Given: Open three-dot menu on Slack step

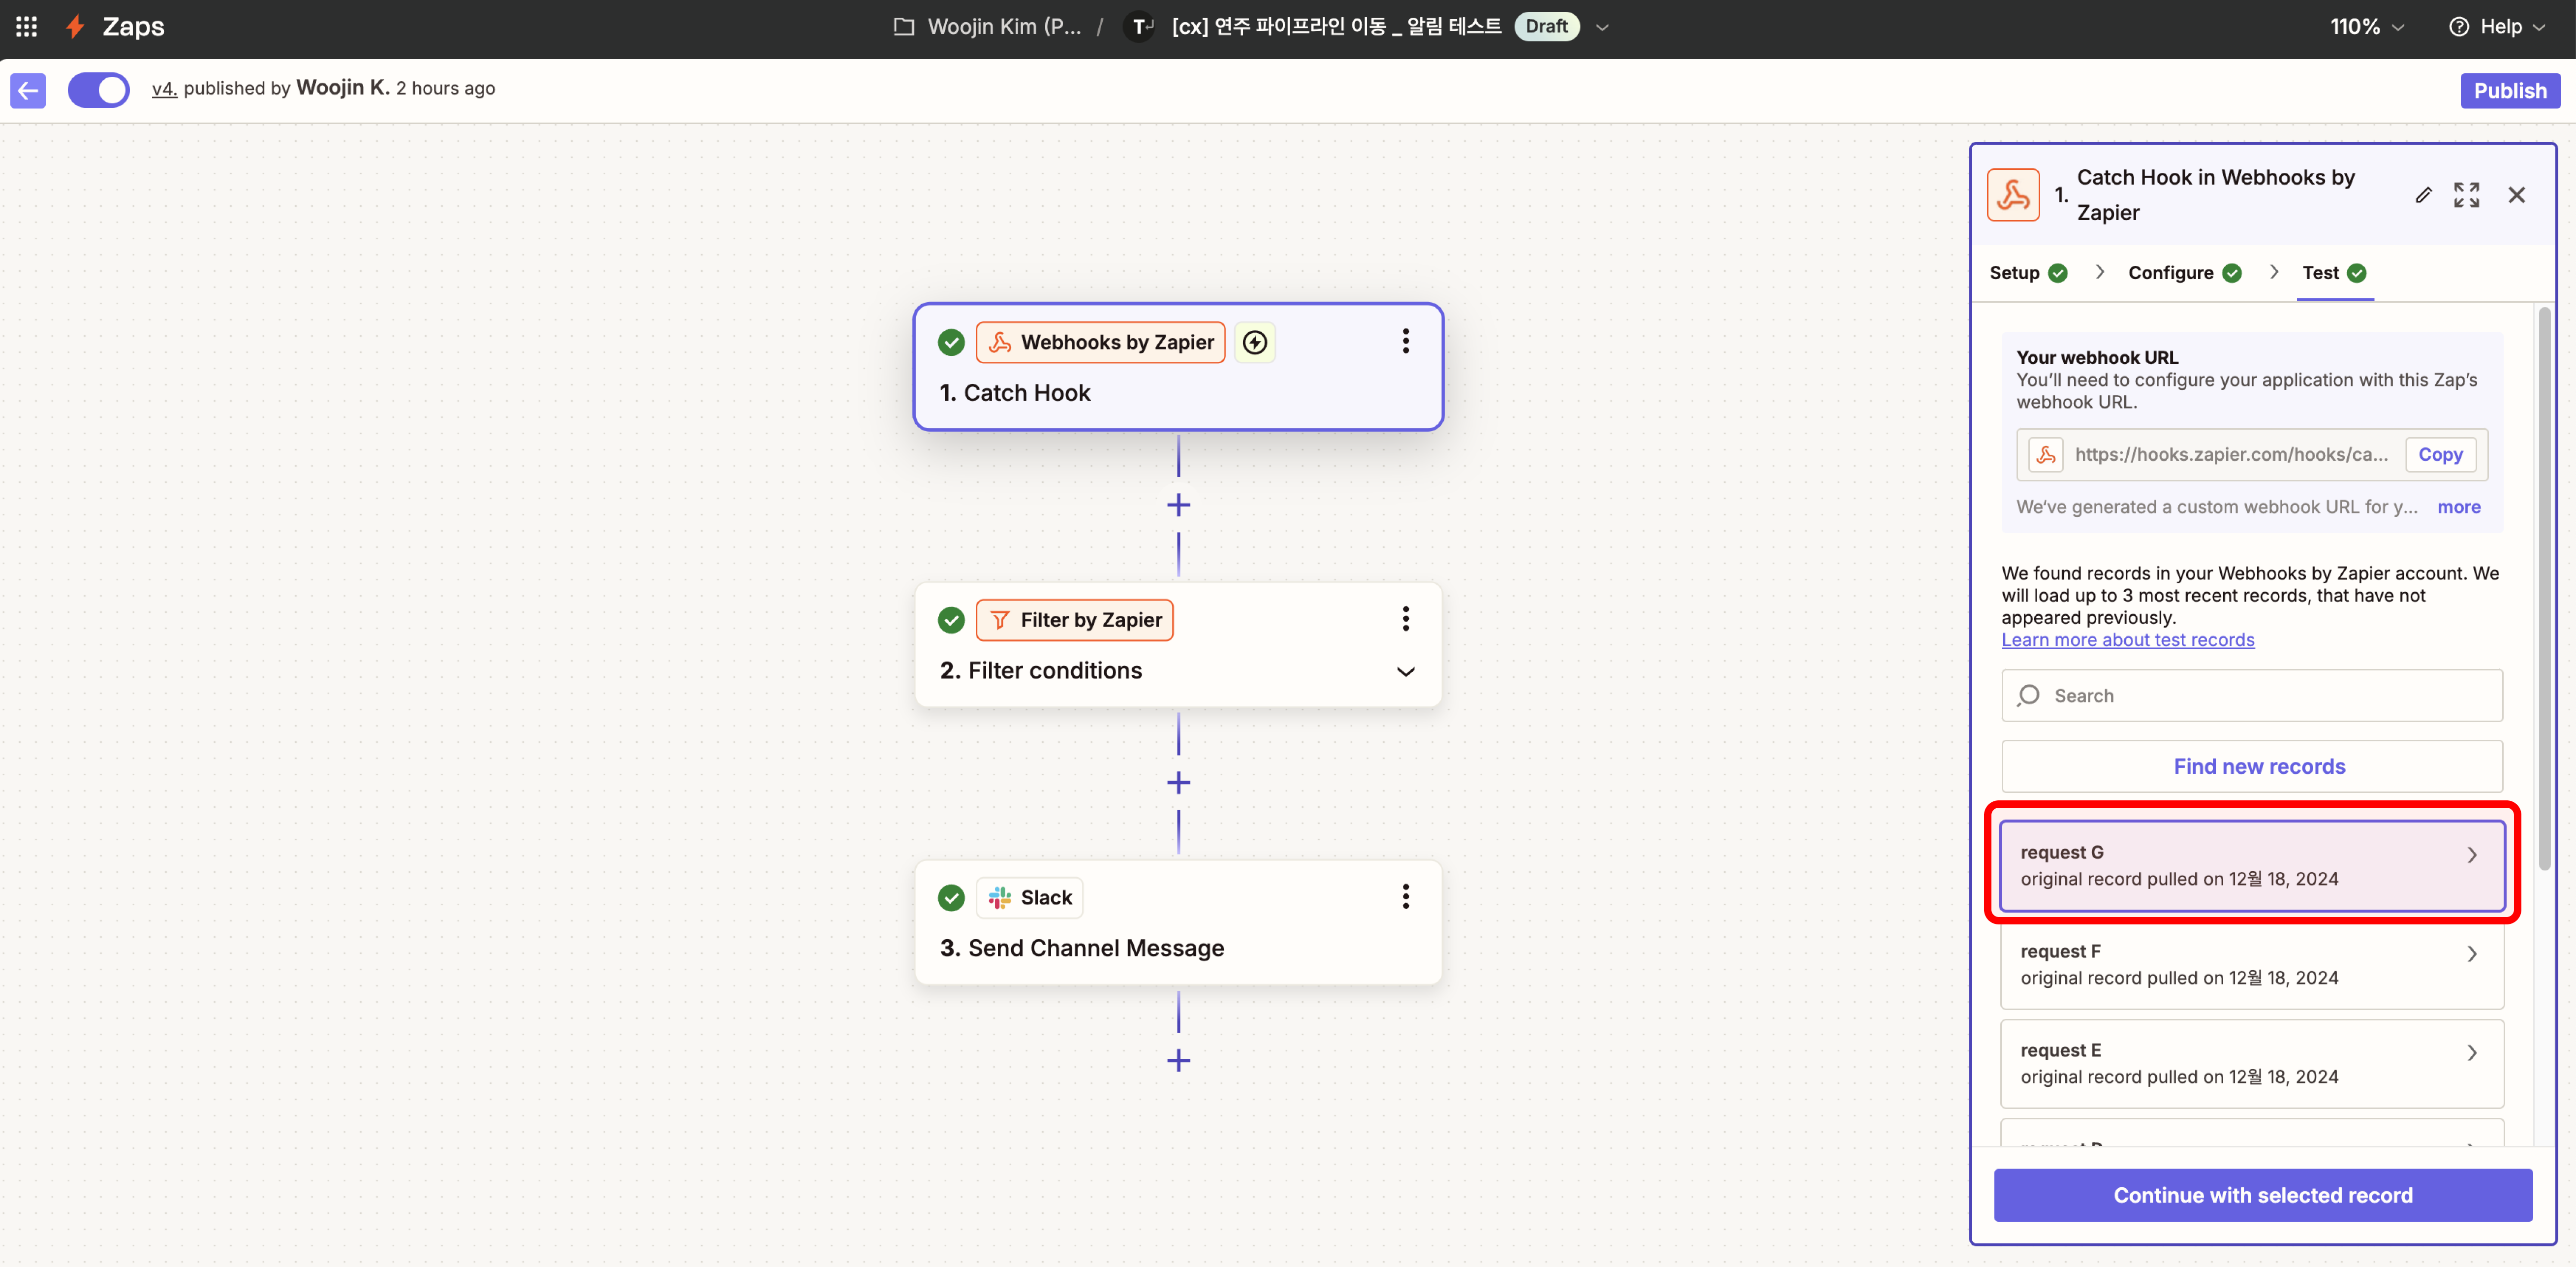Looking at the screenshot, I should [1405, 897].
